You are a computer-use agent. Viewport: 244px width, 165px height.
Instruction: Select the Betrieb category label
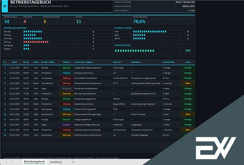tap(7, 32)
